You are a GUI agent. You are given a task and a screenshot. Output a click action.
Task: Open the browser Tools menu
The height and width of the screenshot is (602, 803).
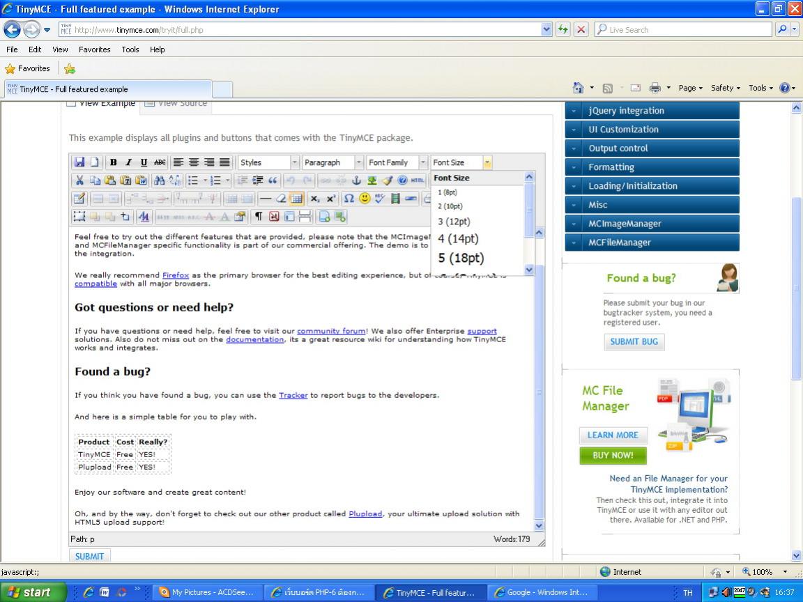(x=130, y=49)
